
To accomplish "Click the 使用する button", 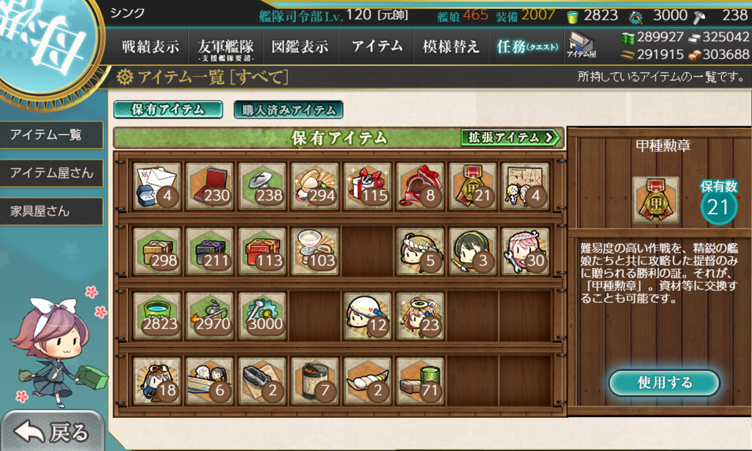I will pyautogui.click(x=664, y=383).
